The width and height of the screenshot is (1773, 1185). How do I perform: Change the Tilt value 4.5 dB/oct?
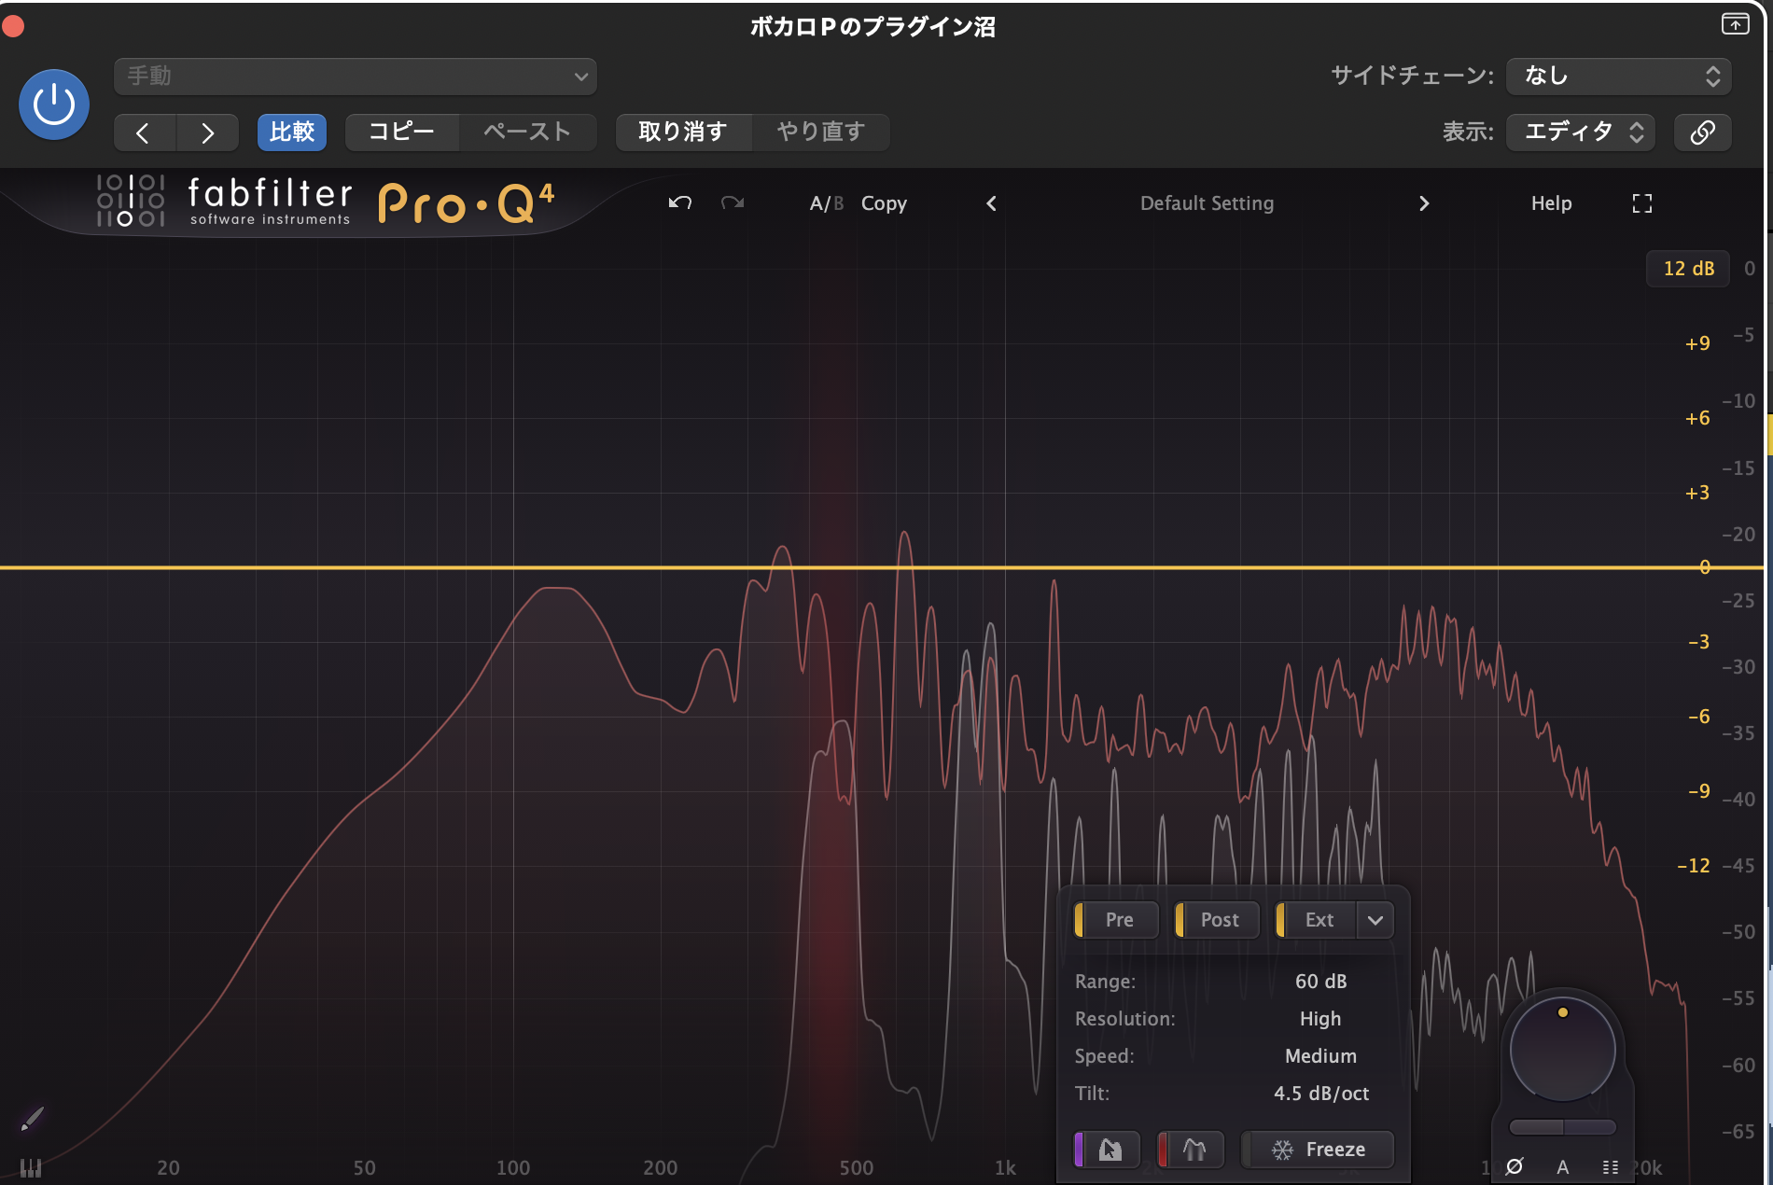point(1321,1094)
